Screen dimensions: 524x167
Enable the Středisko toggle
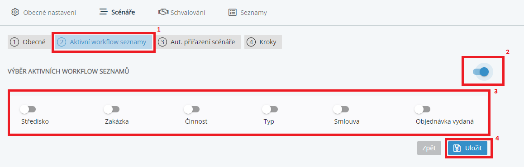click(x=28, y=109)
